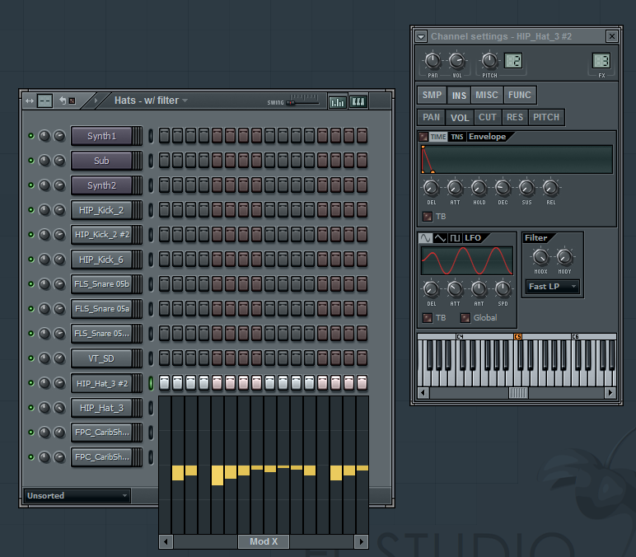
Task: Click the LFO AMT knob
Action: click(x=479, y=289)
